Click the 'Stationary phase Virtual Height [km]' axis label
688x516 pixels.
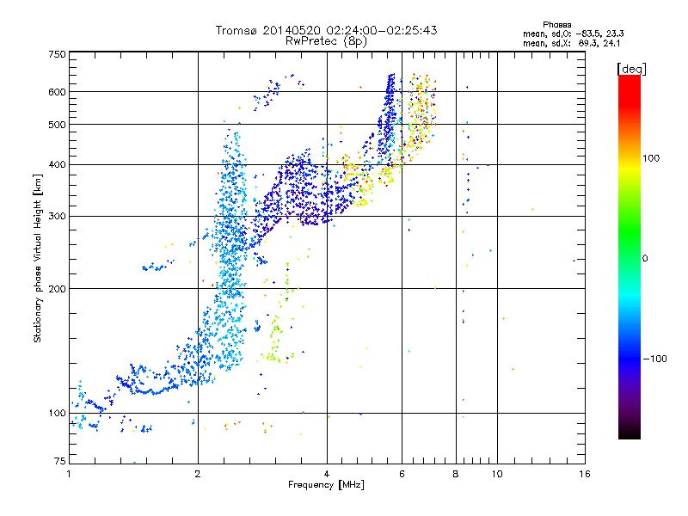[38, 258]
